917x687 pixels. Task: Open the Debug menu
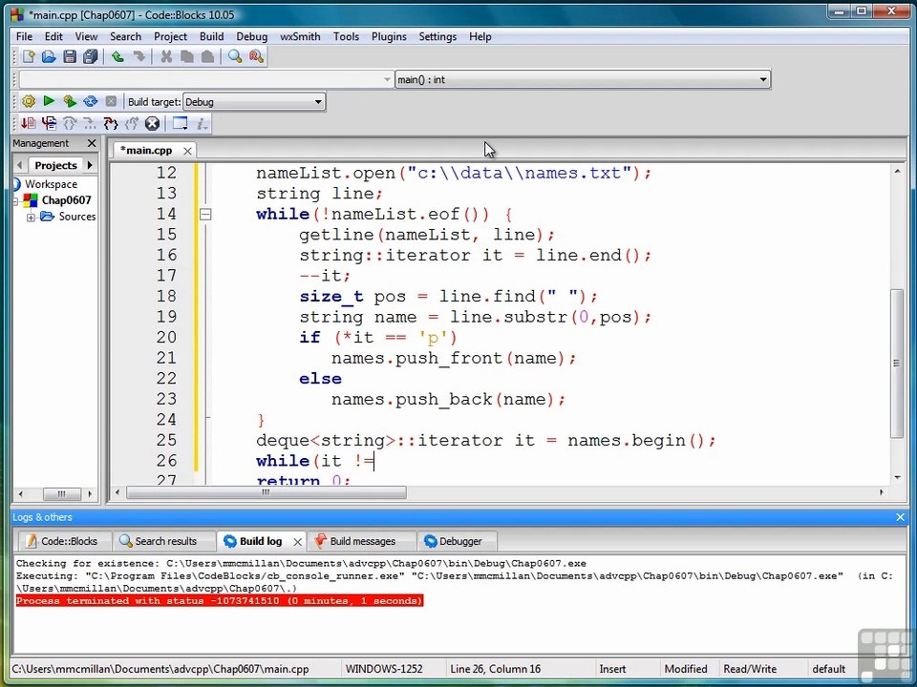[251, 36]
